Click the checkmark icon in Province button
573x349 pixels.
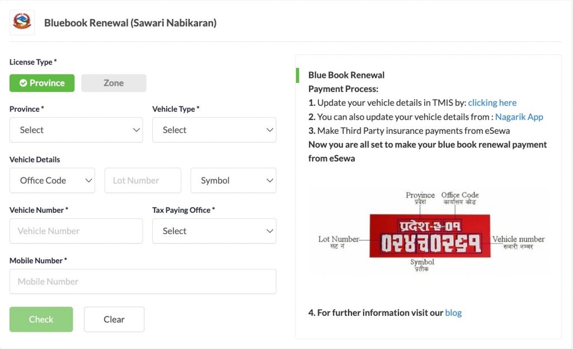24,83
